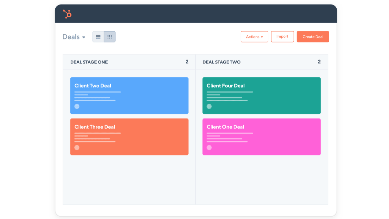Click the avatar on Client Three Deal card
The image size is (389, 219).
(x=77, y=147)
